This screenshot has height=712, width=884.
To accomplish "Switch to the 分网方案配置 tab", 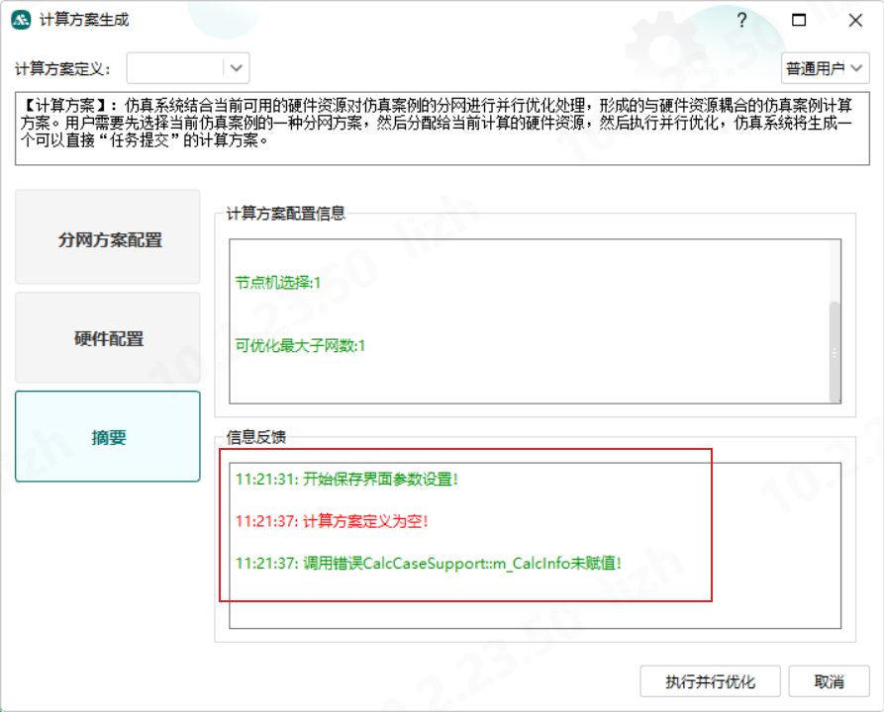I will pos(108,239).
